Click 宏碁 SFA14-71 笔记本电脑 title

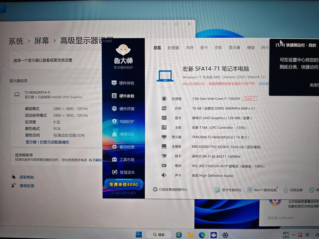tap(216, 69)
